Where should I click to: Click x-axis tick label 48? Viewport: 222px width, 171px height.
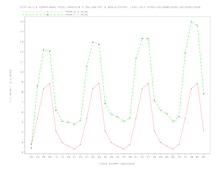130,157
